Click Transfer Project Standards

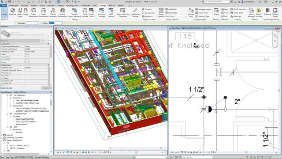coord(74,12)
